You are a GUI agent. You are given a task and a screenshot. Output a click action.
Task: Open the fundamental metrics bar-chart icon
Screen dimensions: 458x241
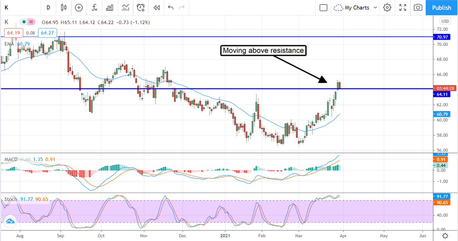click(110, 8)
